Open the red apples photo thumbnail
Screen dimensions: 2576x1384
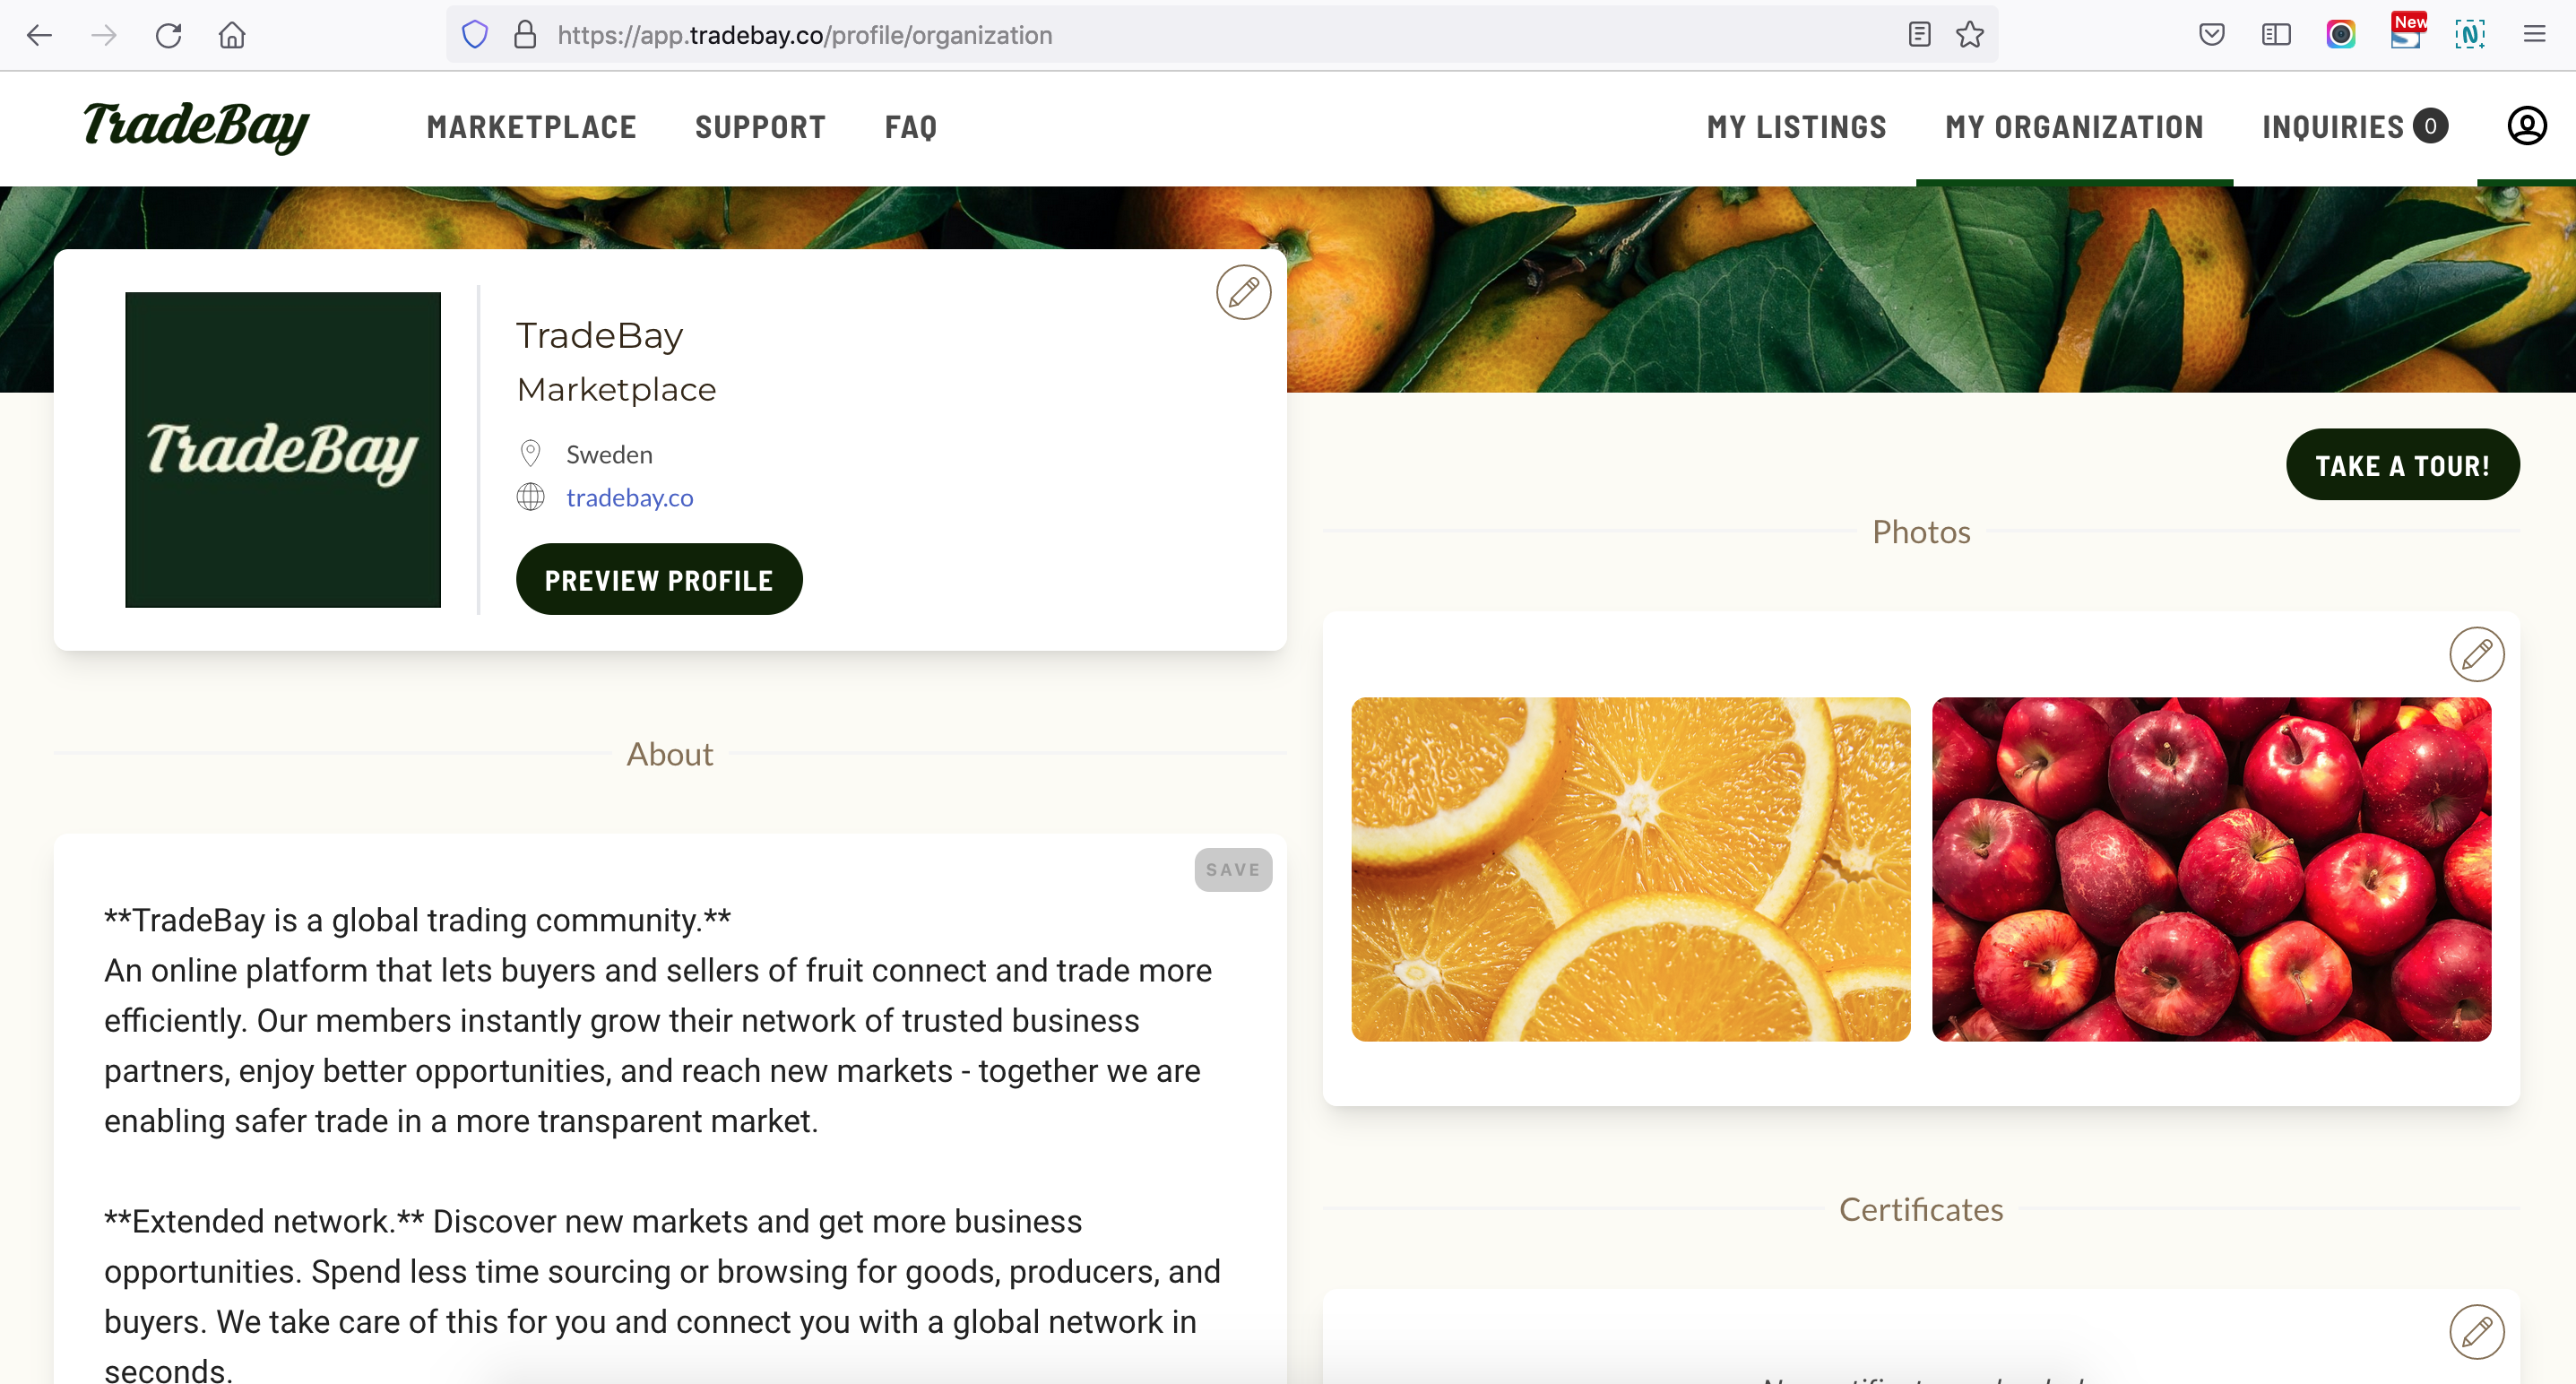pos(2211,869)
